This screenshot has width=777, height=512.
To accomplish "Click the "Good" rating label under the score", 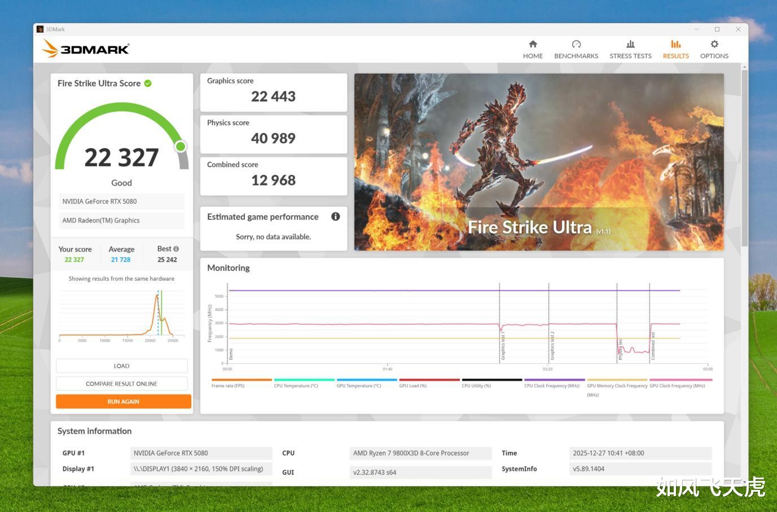I will (121, 183).
